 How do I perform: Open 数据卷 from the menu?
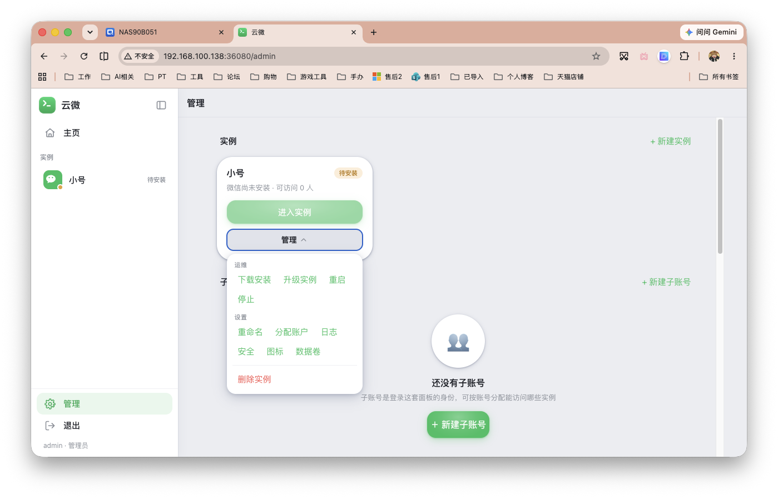[x=308, y=352]
